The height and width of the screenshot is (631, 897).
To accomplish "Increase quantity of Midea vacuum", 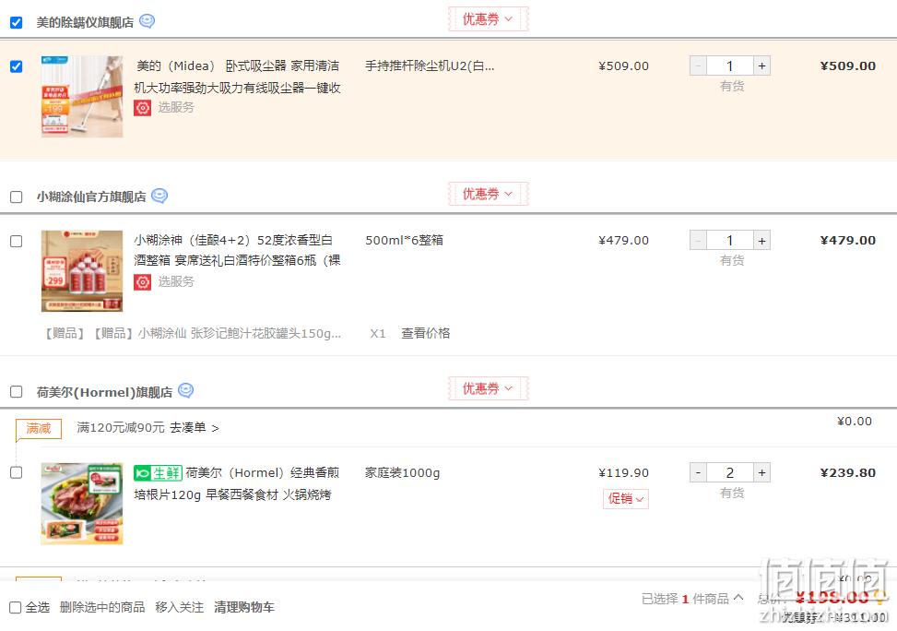I will (x=762, y=65).
